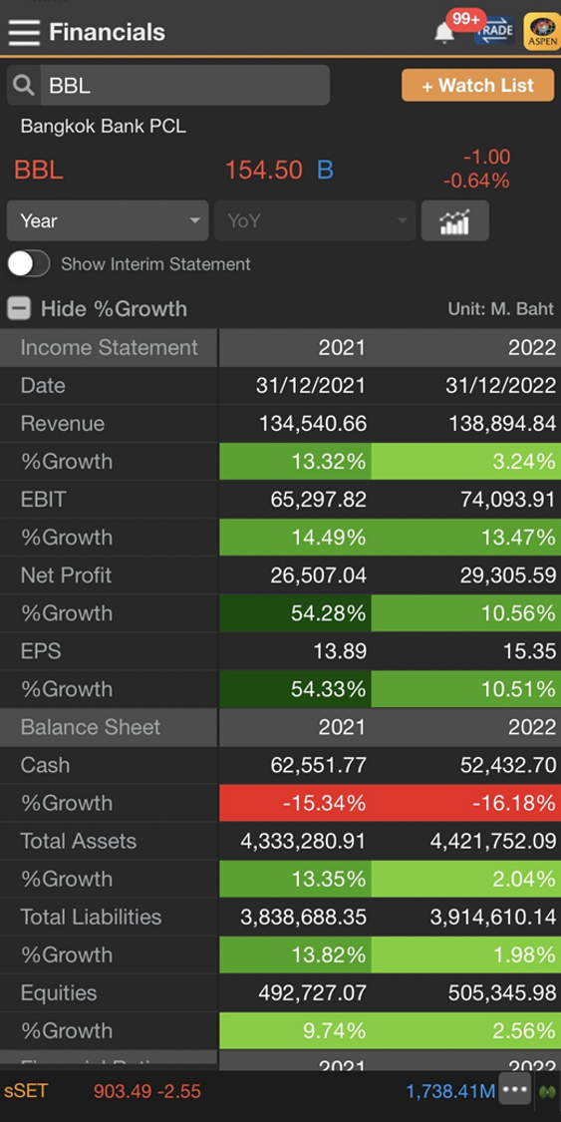Tap the Hide %Growth label

point(114,309)
